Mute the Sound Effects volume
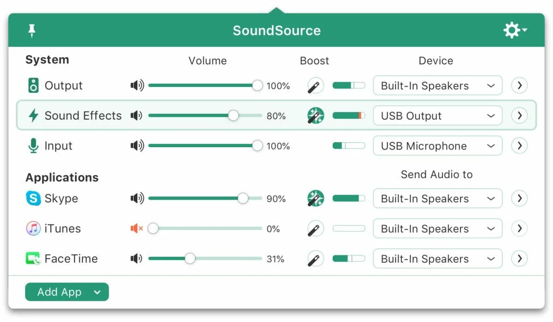 (136, 115)
